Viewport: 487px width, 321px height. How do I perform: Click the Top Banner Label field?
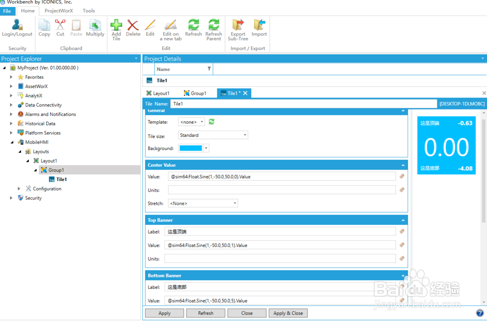(x=280, y=232)
